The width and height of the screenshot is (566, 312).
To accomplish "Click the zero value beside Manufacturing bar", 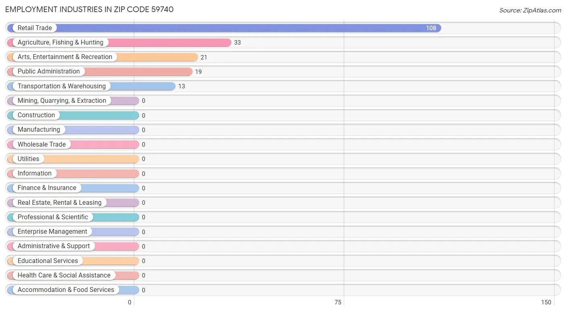I will (144, 130).
